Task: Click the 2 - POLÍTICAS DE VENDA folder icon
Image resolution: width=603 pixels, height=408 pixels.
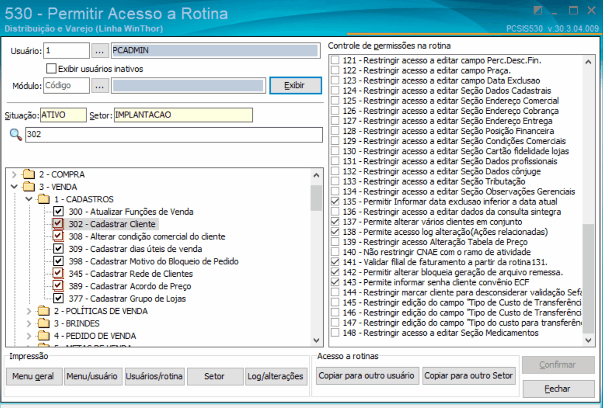Action: (x=44, y=311)
